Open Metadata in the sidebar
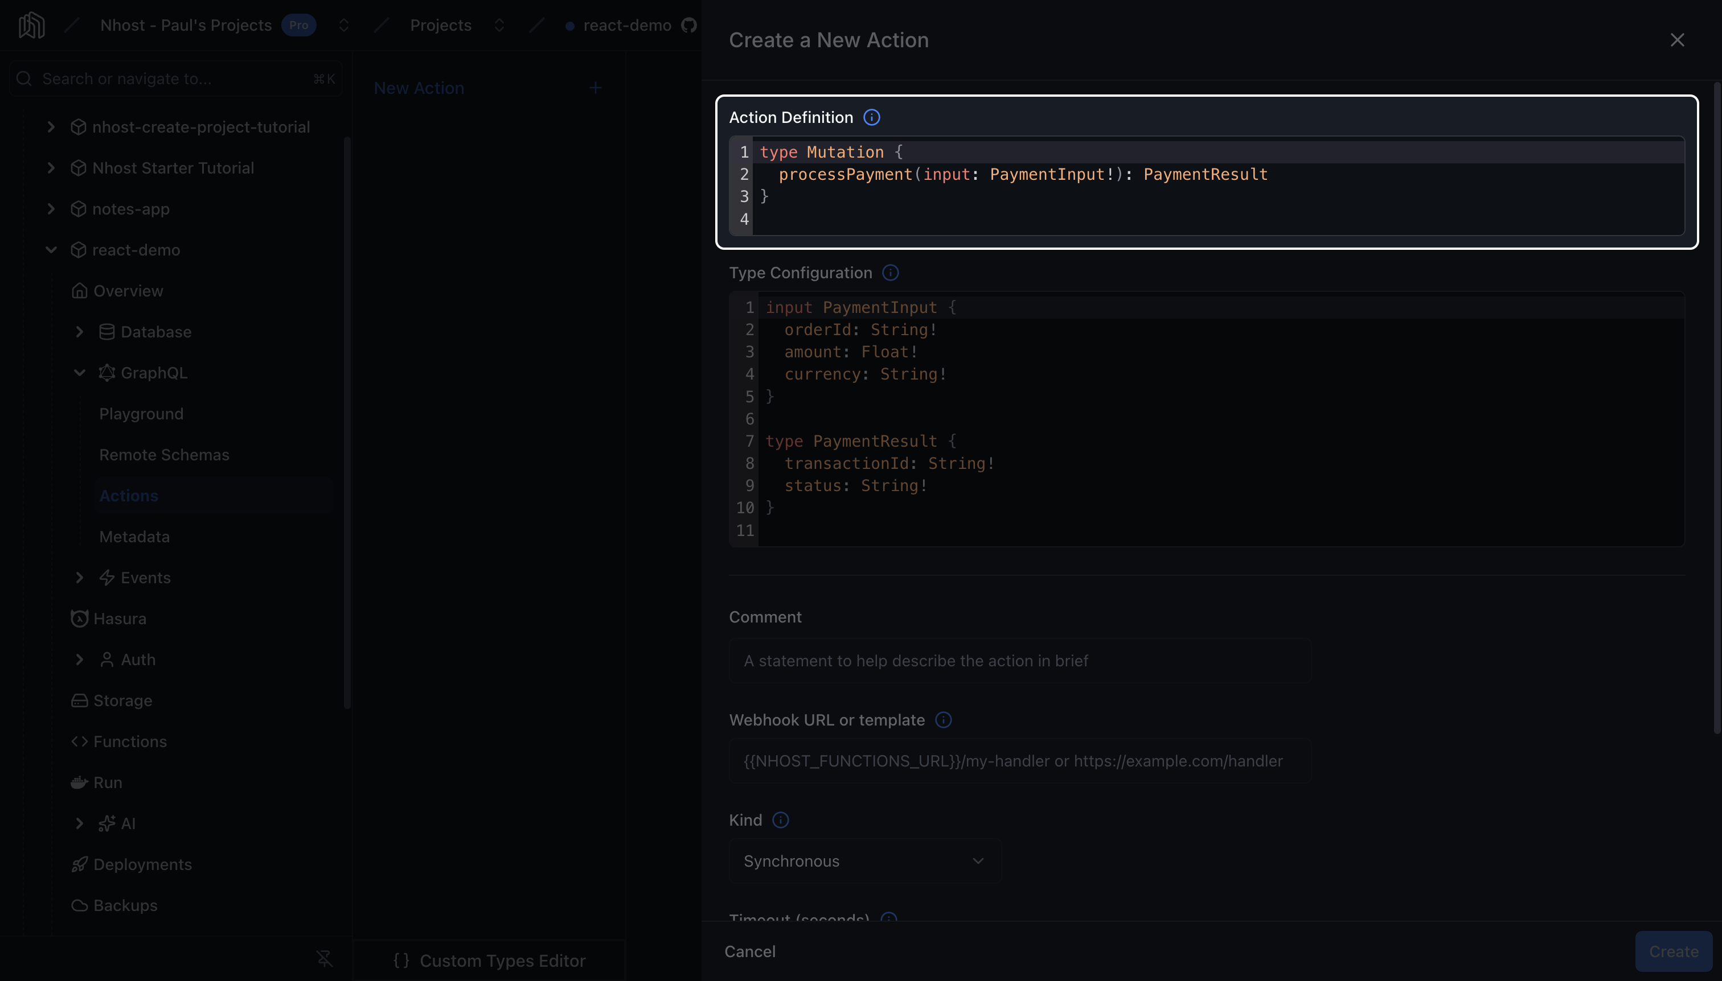1722x981 pixels. (x=134, y=537)
